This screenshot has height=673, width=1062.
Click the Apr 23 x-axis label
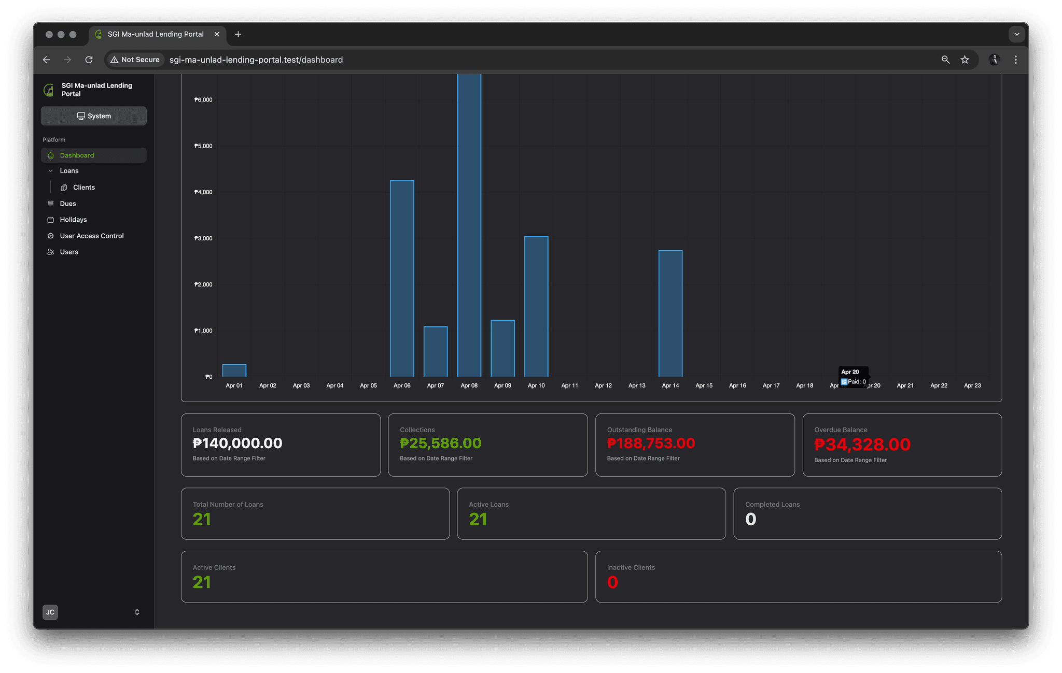[x=972, y=385]
